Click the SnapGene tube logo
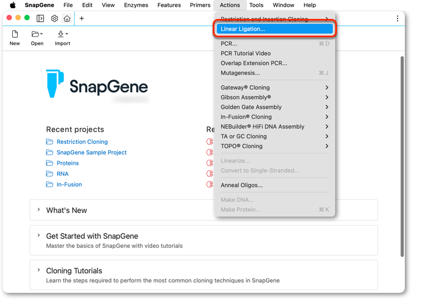 click(55, 84)
